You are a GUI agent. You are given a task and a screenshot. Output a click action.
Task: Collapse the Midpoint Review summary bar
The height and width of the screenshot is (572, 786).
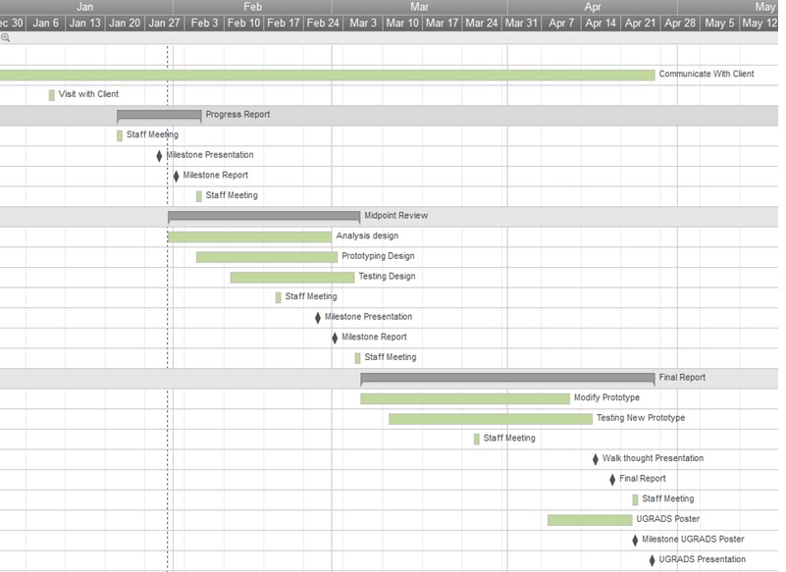(x=264, y=216)
